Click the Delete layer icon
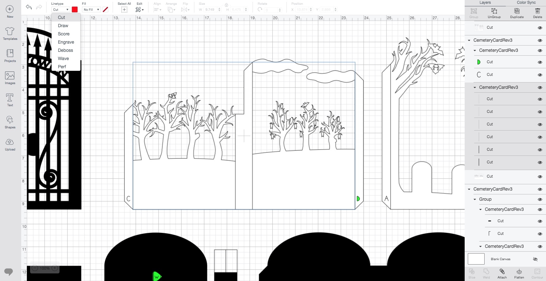This screenshot has height=281, width=546. [537, 11]
